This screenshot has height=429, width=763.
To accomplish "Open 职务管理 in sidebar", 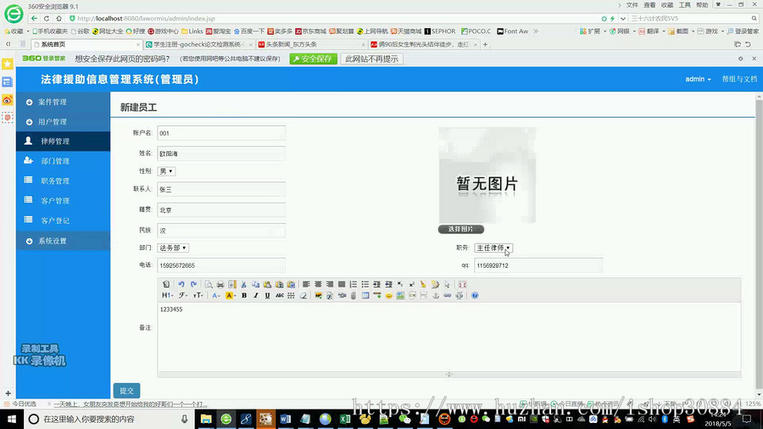I will 64,181.
